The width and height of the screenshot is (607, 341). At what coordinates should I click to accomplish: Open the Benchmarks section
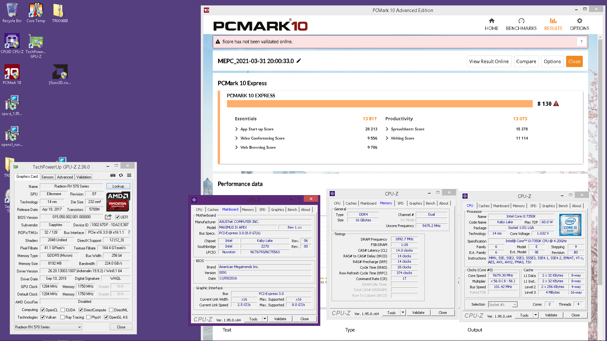click(521, 24)
